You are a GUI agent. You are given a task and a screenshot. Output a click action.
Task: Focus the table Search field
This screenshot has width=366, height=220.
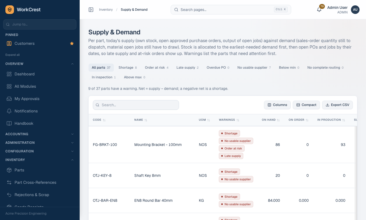[x=136, y=105]
